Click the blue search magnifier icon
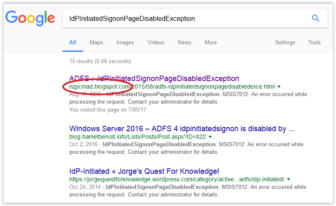The image size is (336, 206). 315,18
